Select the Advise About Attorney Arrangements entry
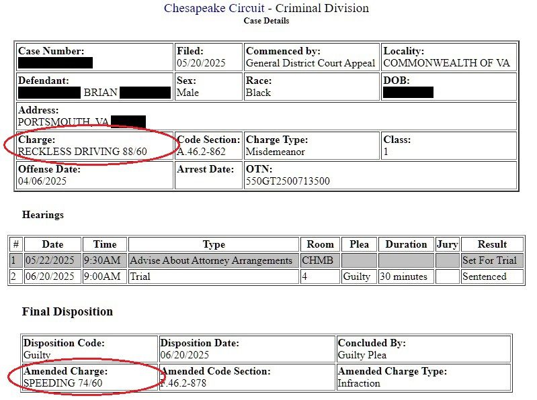The height and width of the screenshot is (400, 537). tap(211, 260)
